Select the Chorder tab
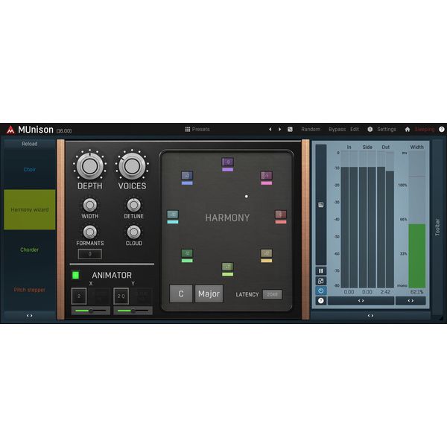The image size is (447, 447). pos(30,250)
